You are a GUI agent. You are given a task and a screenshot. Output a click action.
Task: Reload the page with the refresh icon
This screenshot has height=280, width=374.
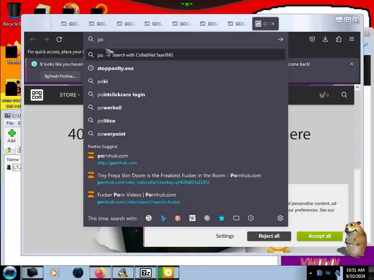tap(59, 39)
